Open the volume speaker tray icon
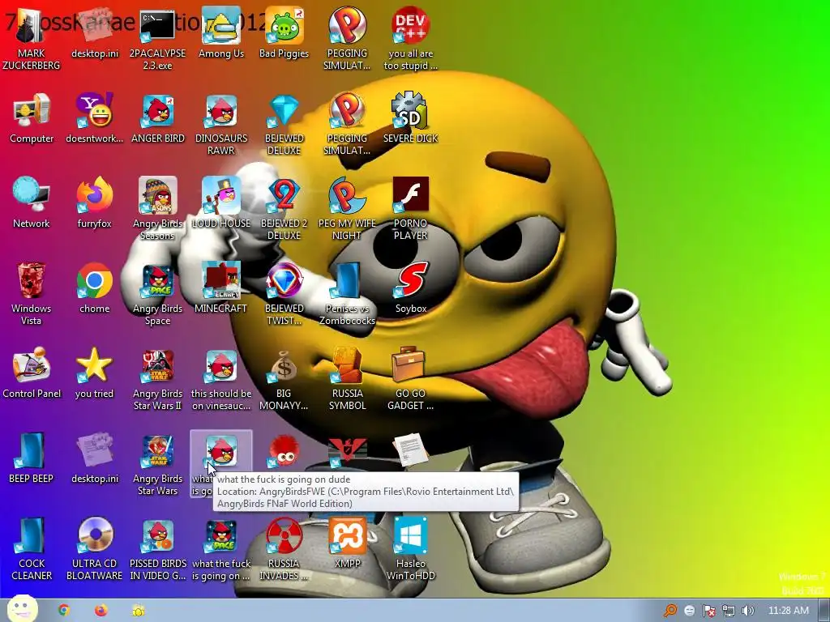Viewport: 830px width, 622px height. point(747,611)
